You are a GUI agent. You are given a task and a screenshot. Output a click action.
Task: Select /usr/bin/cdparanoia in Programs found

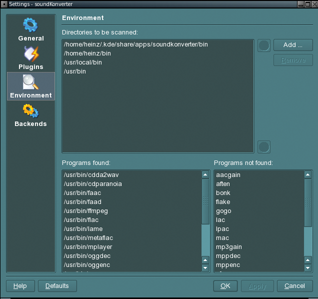[132, 184]
